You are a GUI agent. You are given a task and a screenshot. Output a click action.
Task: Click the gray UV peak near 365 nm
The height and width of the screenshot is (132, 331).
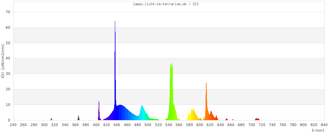(x=78, y=118)
